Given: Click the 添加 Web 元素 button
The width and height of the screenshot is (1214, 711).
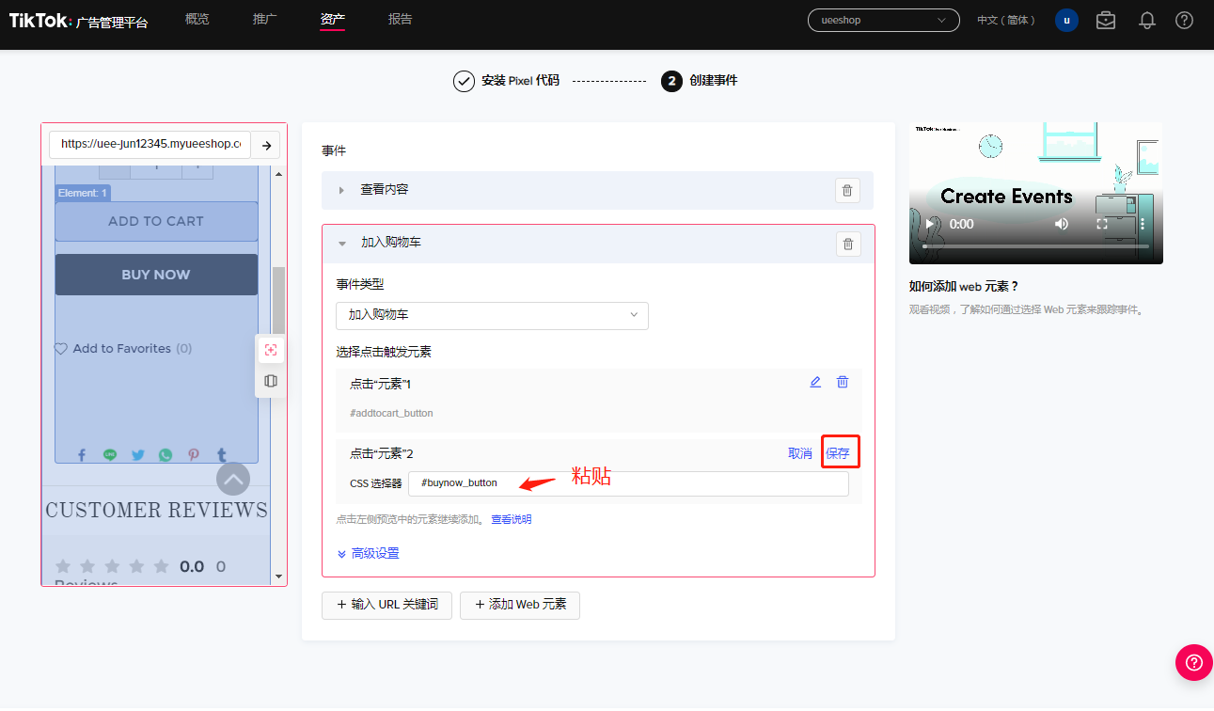Looking at the screenshot, I should pyautogui.click(x=520, y=605).
